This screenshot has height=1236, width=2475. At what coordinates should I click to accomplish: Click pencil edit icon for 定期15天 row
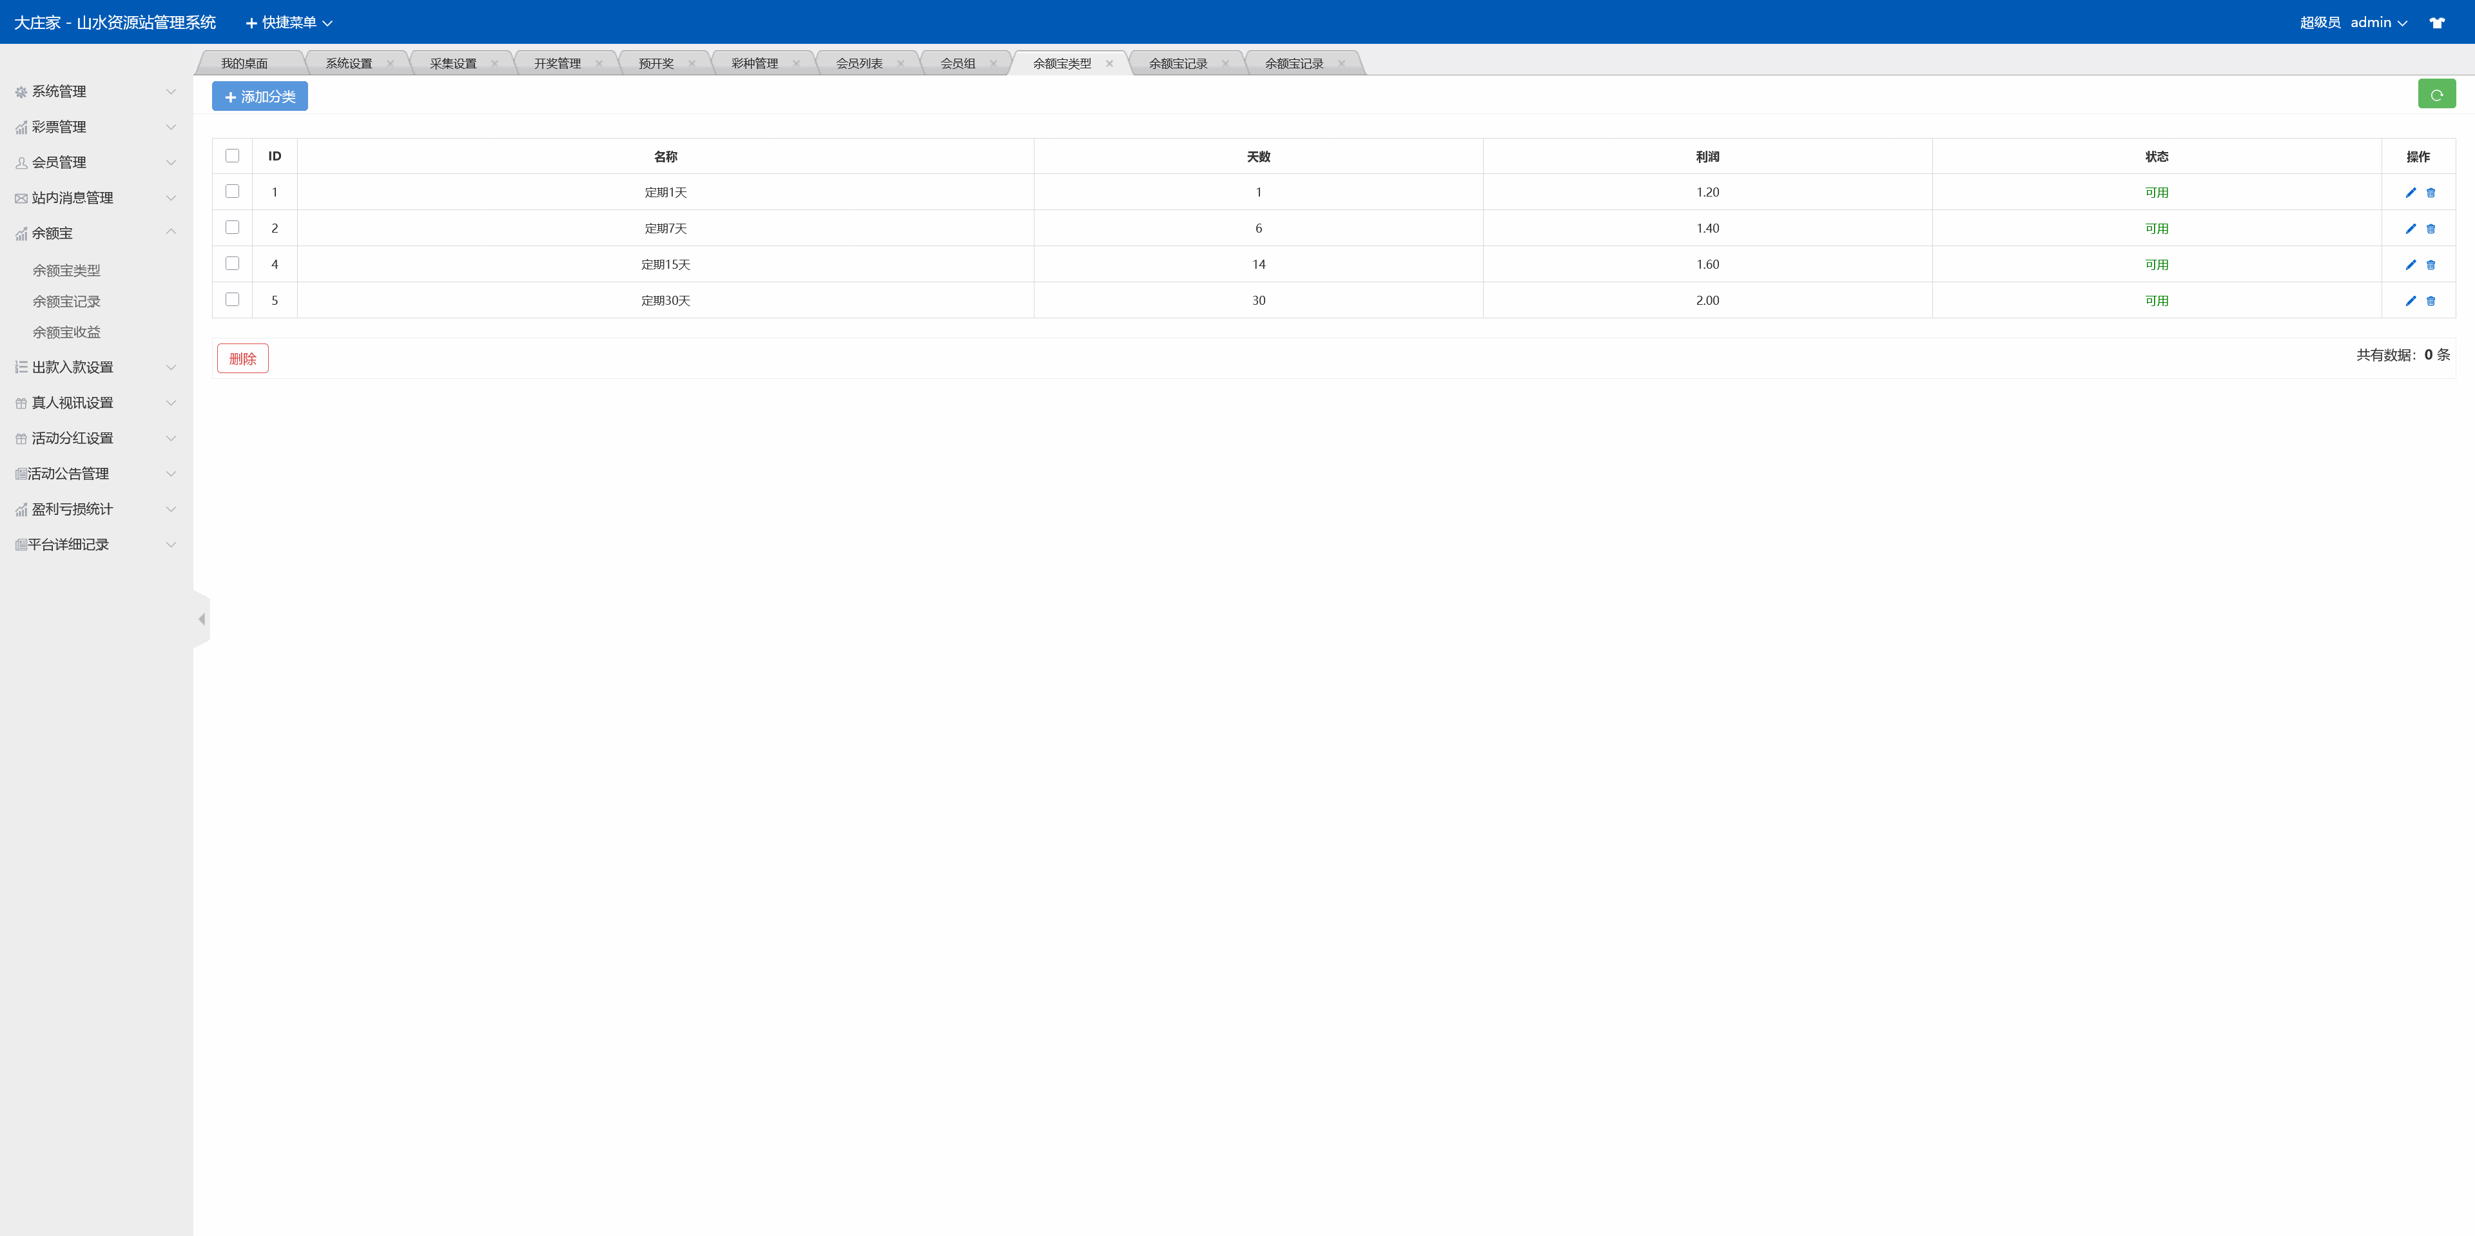point(2410,265)
